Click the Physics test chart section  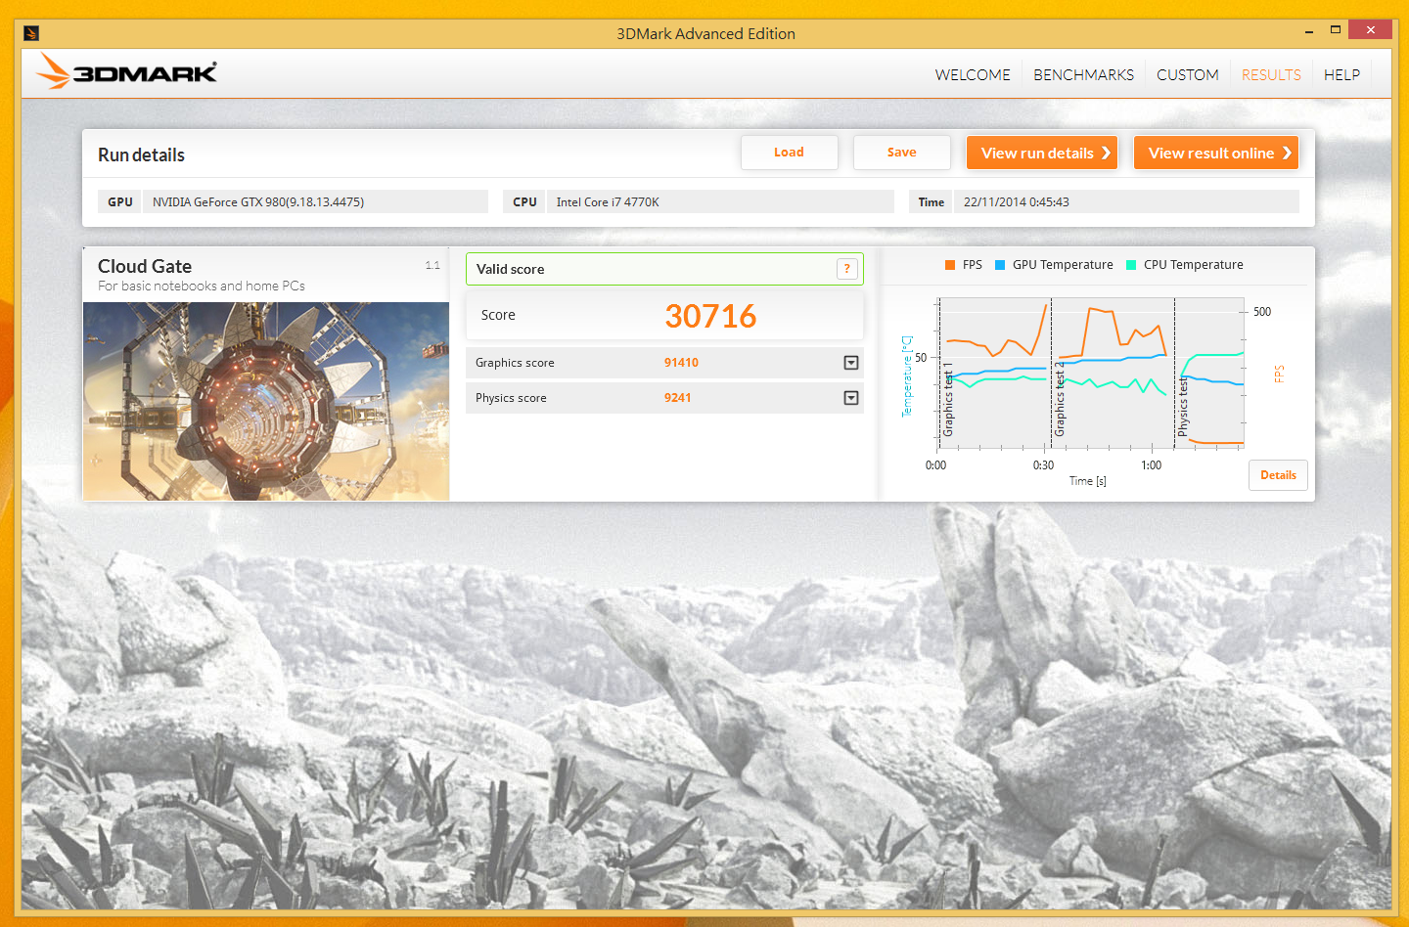tap(1209, 374)
